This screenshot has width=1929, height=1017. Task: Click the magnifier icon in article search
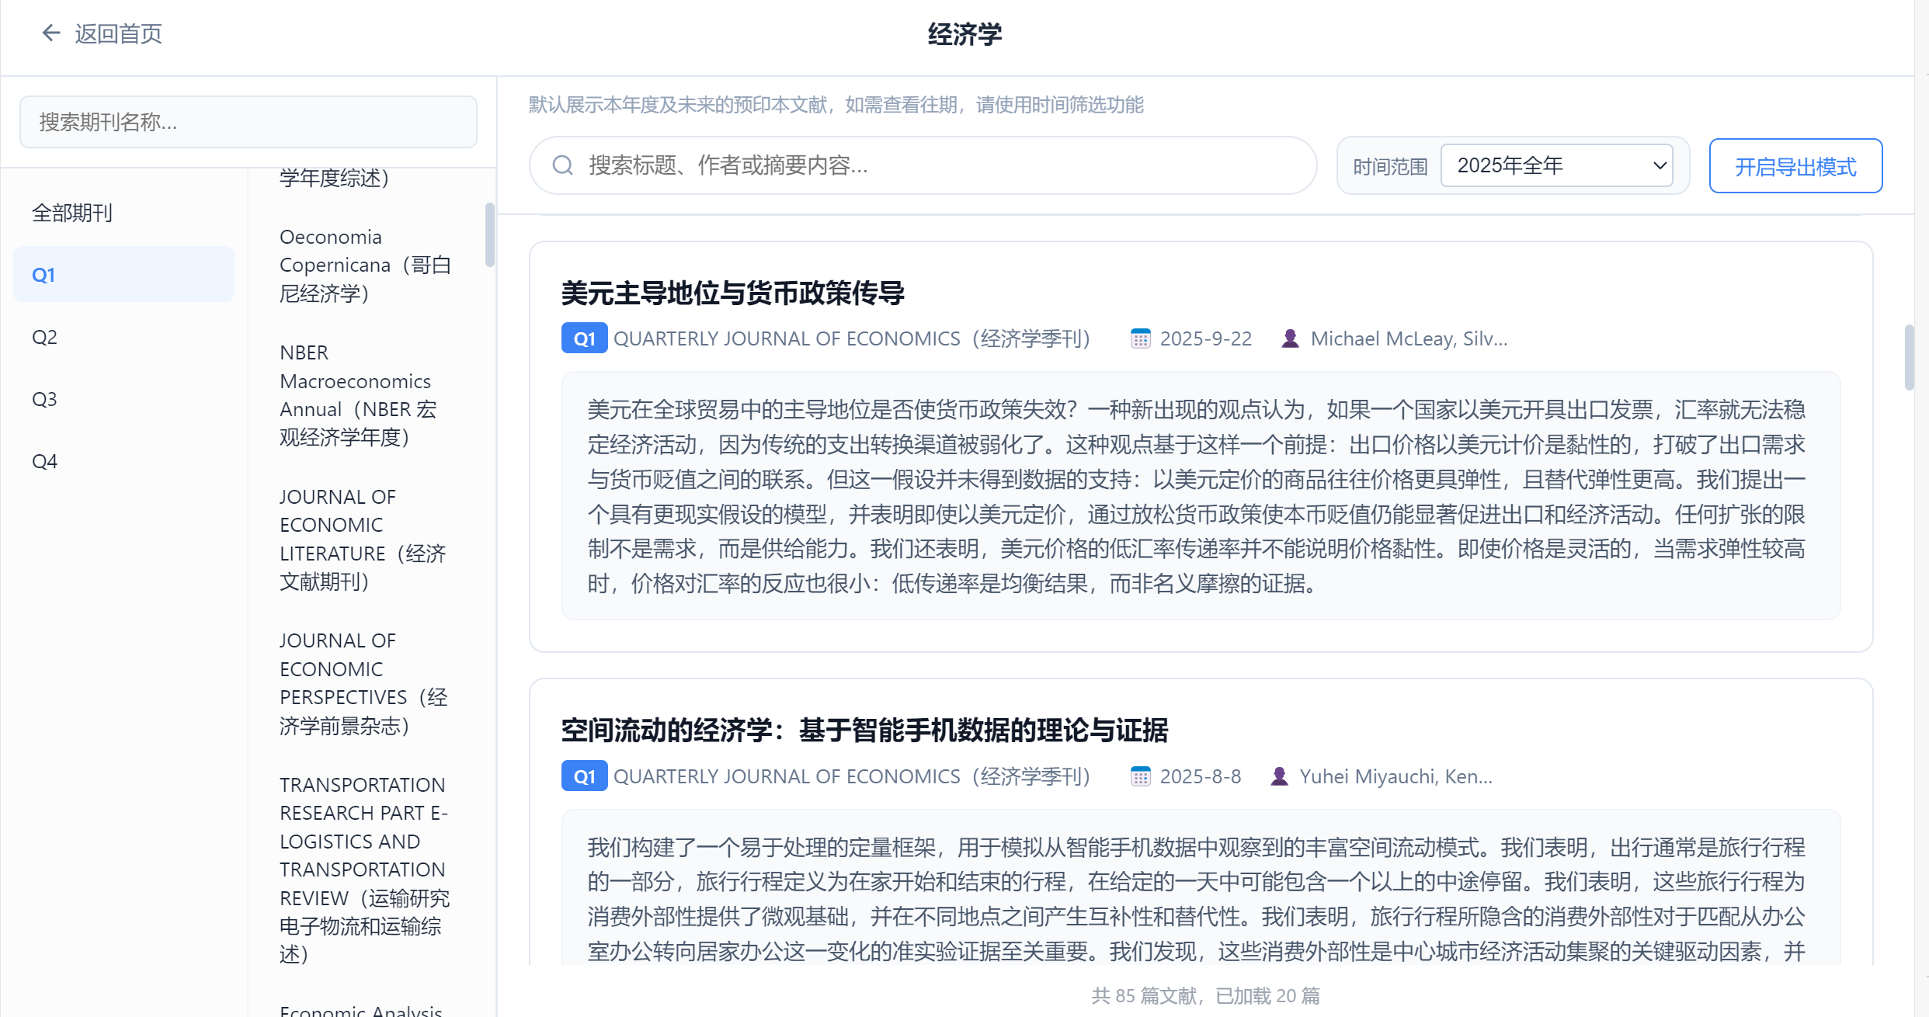(563, 165)
